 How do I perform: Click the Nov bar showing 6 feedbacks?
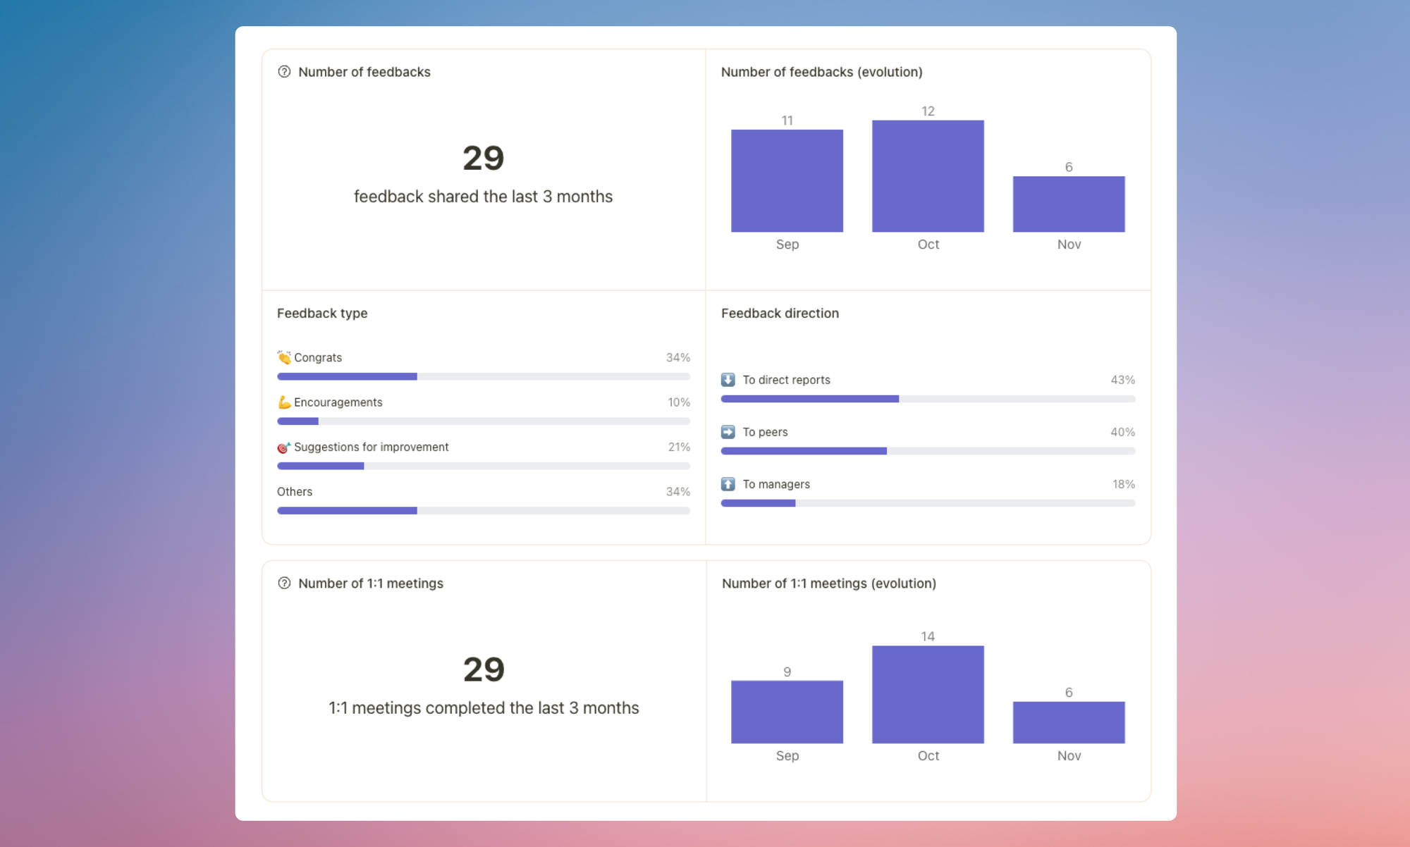[1069, 204]
